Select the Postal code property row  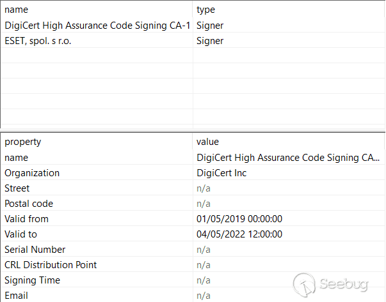(x=29, y=204)
